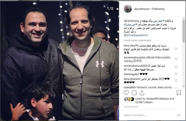
Task: Open the @ahmedsayedamin mention link
Action: pyautogui.click(x=136, y=35)
